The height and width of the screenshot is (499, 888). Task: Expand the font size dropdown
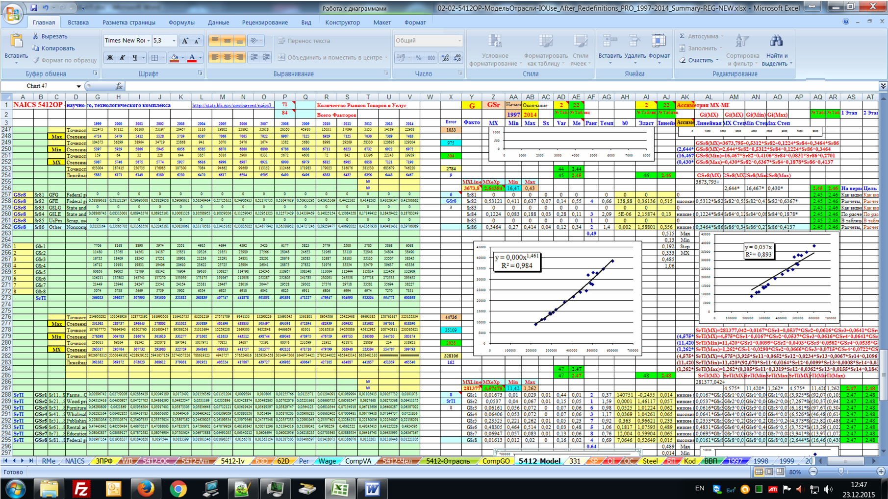pos(174,41)
